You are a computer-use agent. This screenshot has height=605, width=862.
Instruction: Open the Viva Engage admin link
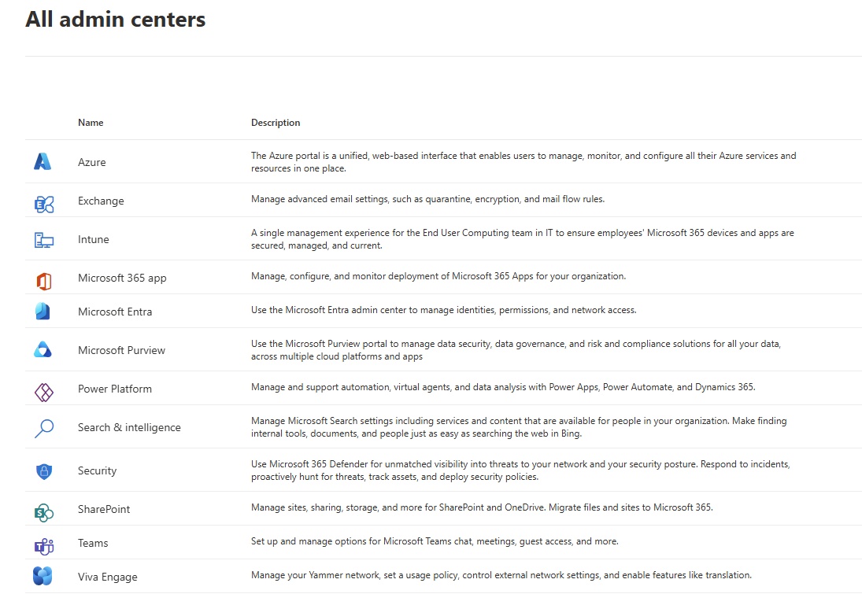[107, 577]
